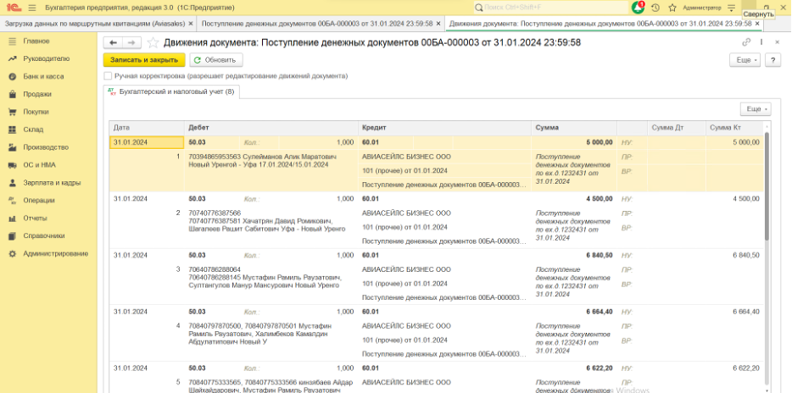Select the 6 664,40 amount in Сумма column
Image resolution: width=792 pixels, height=393 pixels.
click(600, 312)
